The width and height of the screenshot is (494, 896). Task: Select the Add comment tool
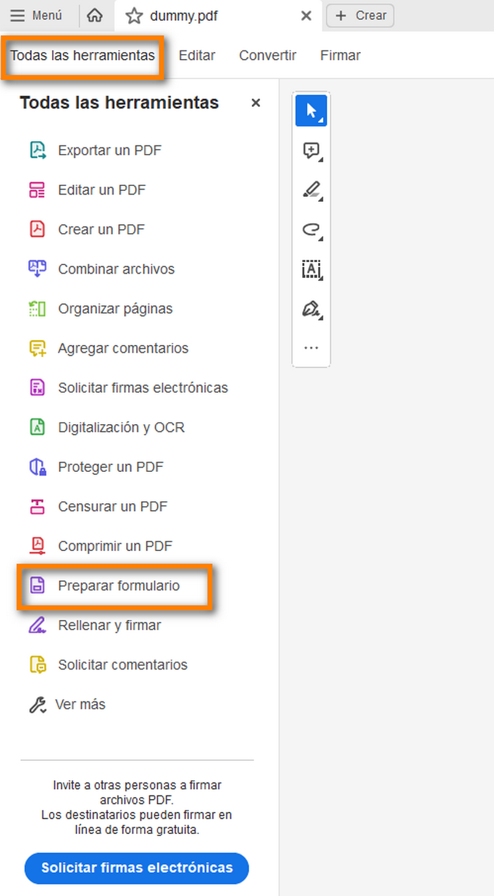pos(310,150)
